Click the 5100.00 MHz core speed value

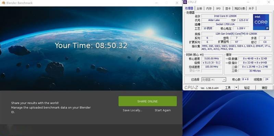(x=212, y=58)
